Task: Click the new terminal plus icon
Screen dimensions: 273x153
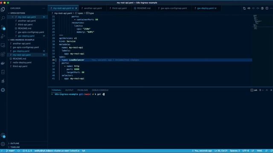Action: click(260, 90)
